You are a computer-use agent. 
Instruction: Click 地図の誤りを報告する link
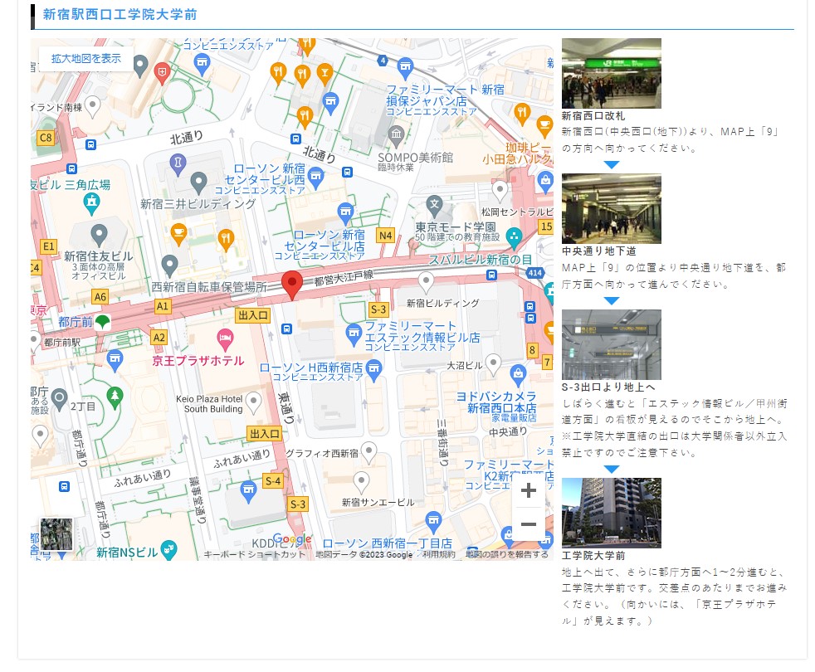pos(506,554)
